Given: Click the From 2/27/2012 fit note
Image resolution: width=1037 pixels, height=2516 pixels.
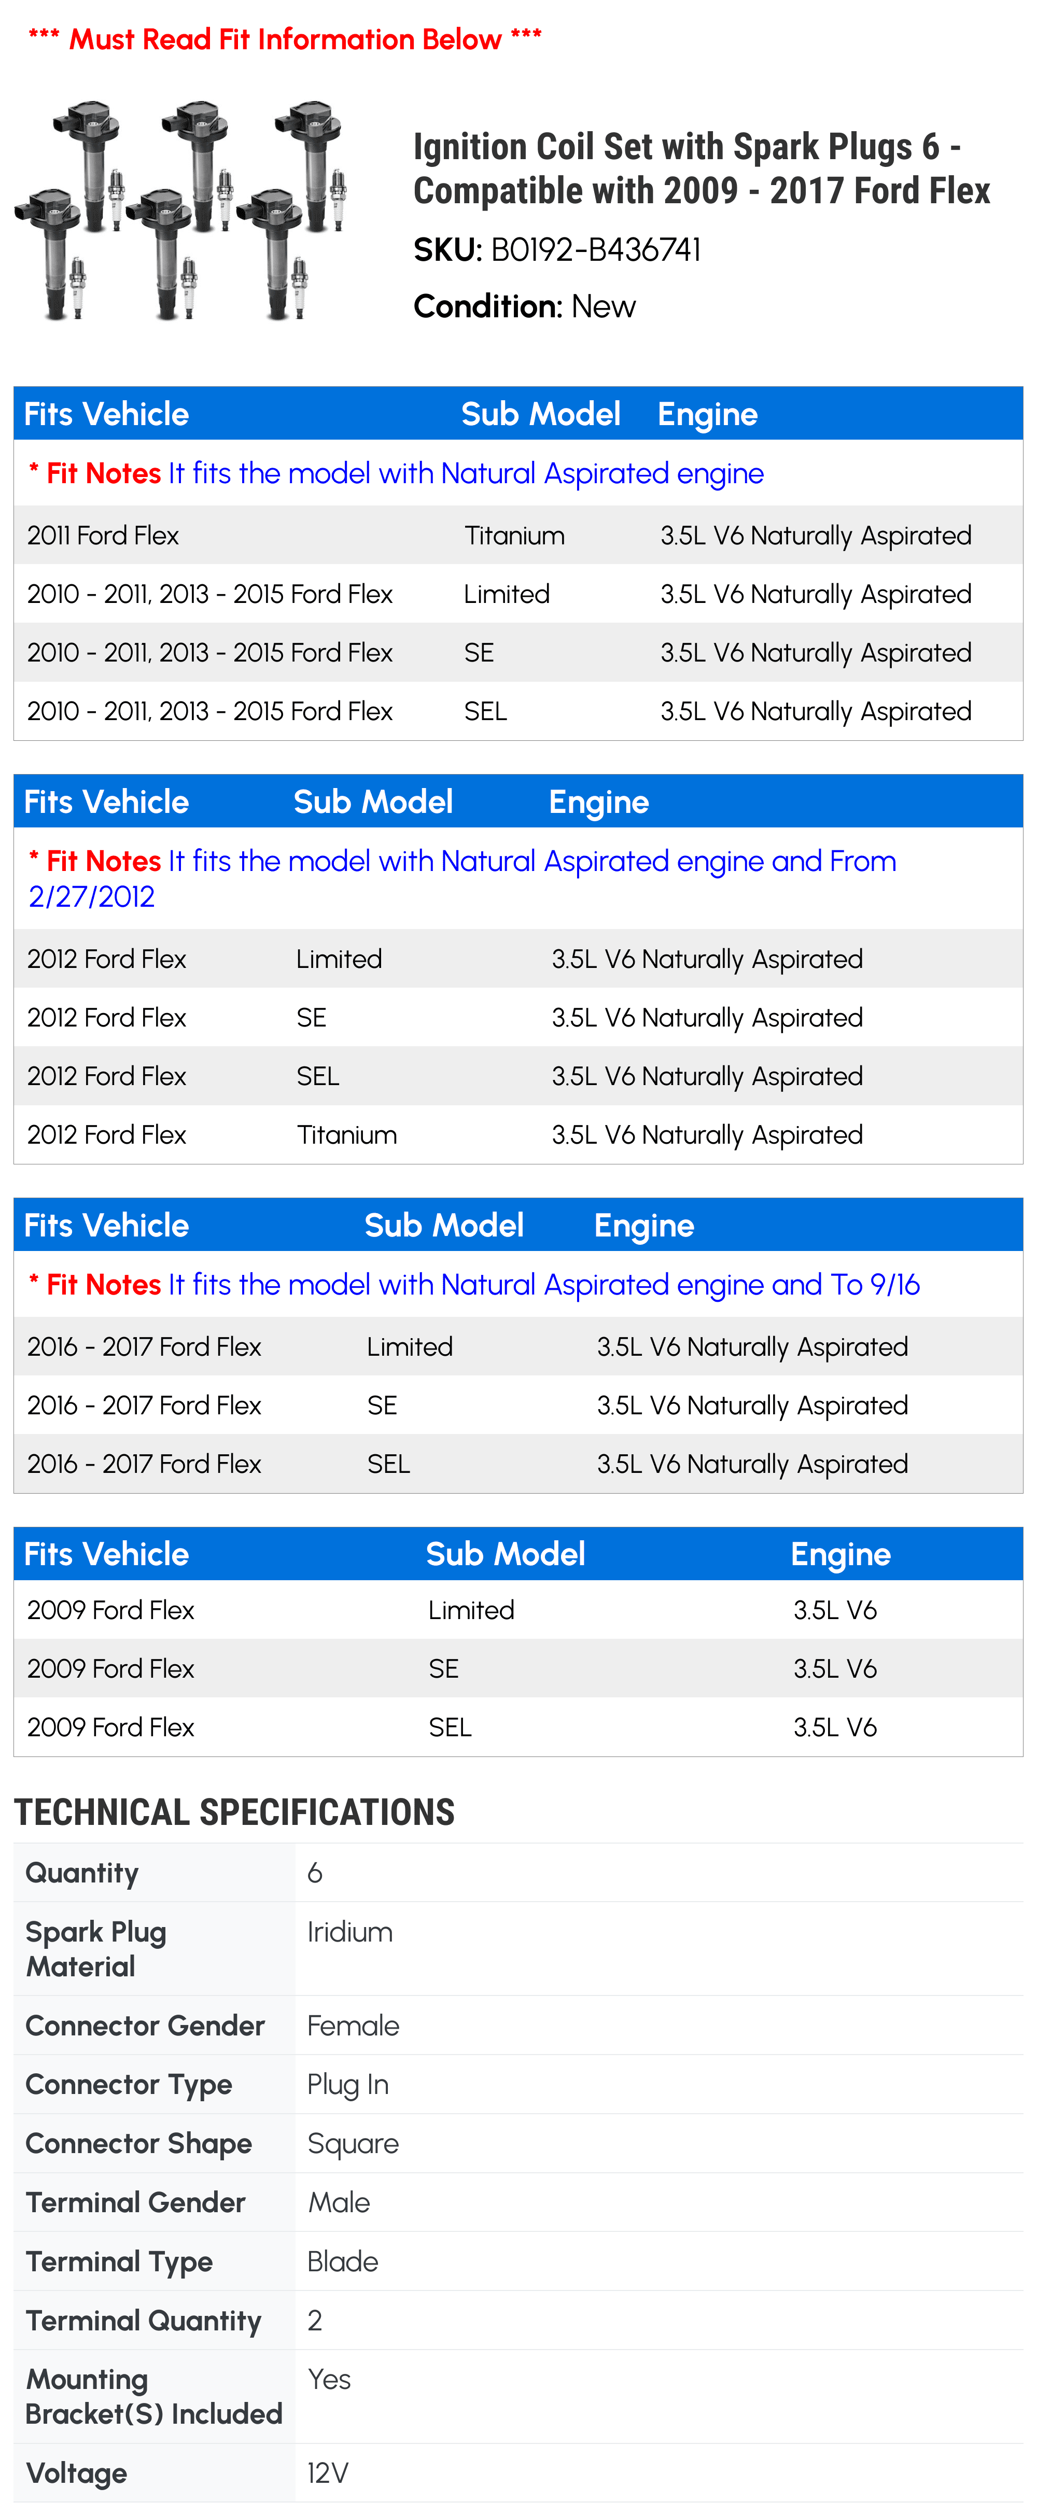Looking at the screenshot, I should coord(462,878).
